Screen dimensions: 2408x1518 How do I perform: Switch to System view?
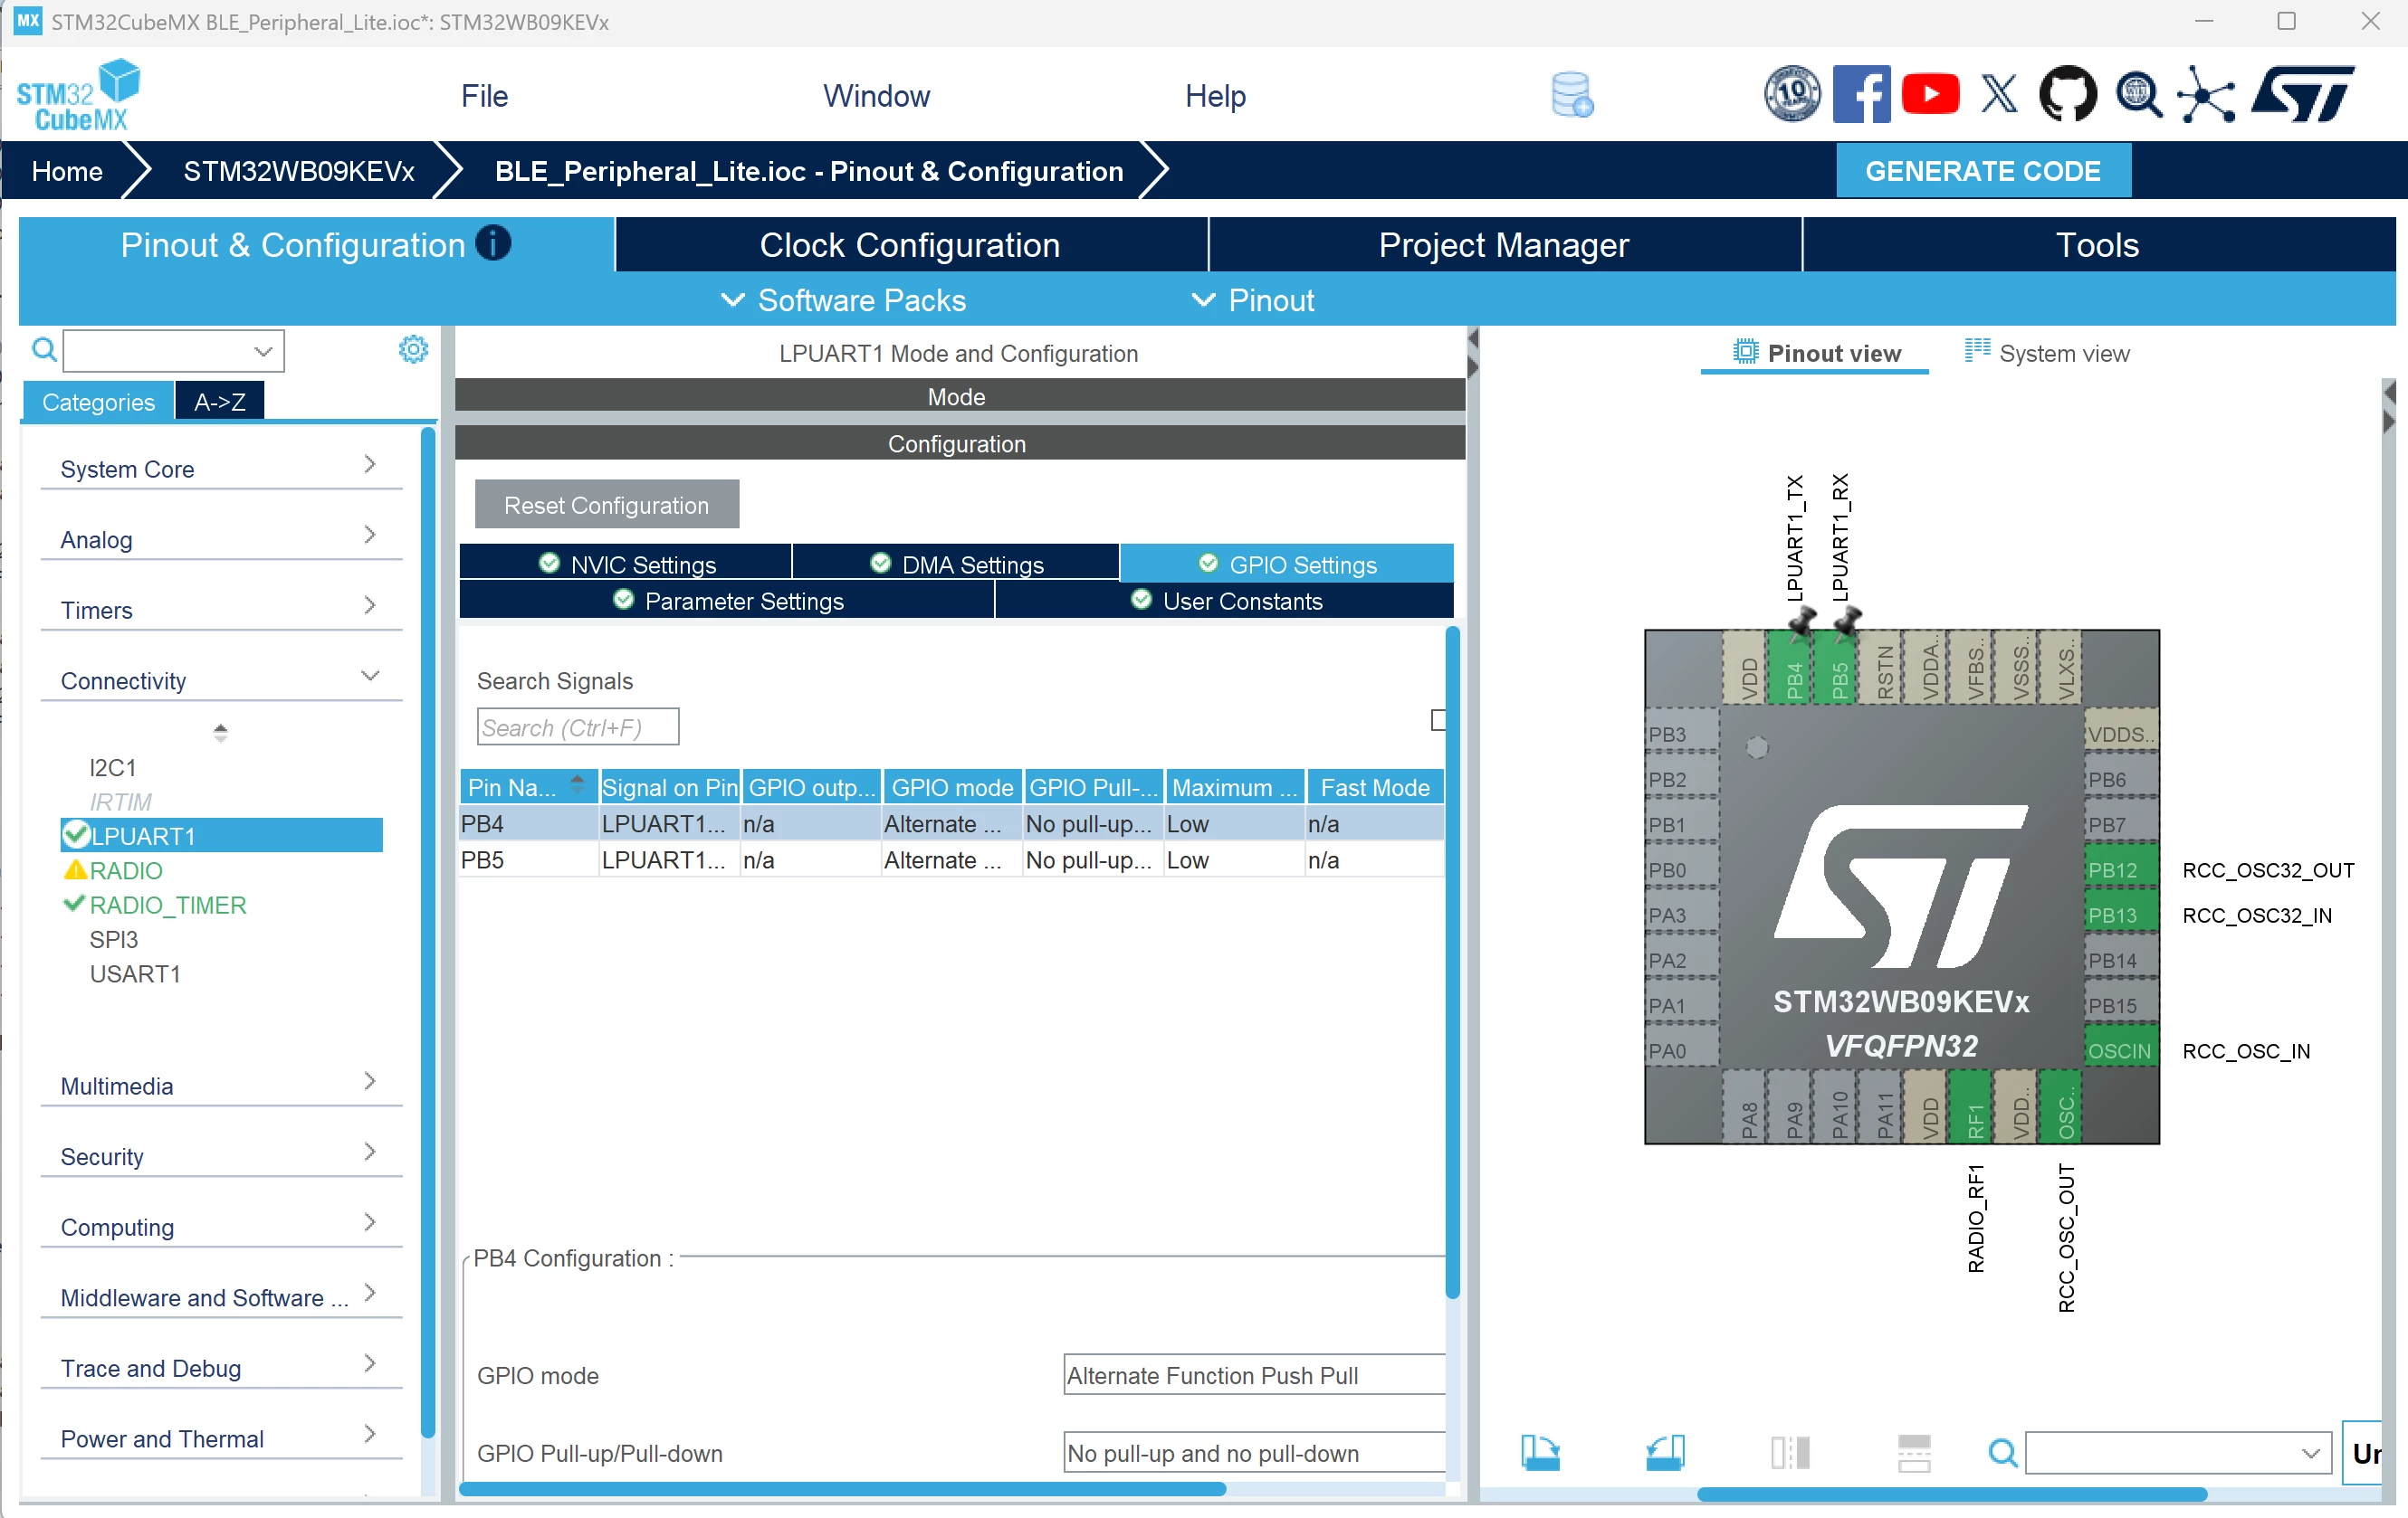(2046, 353)
